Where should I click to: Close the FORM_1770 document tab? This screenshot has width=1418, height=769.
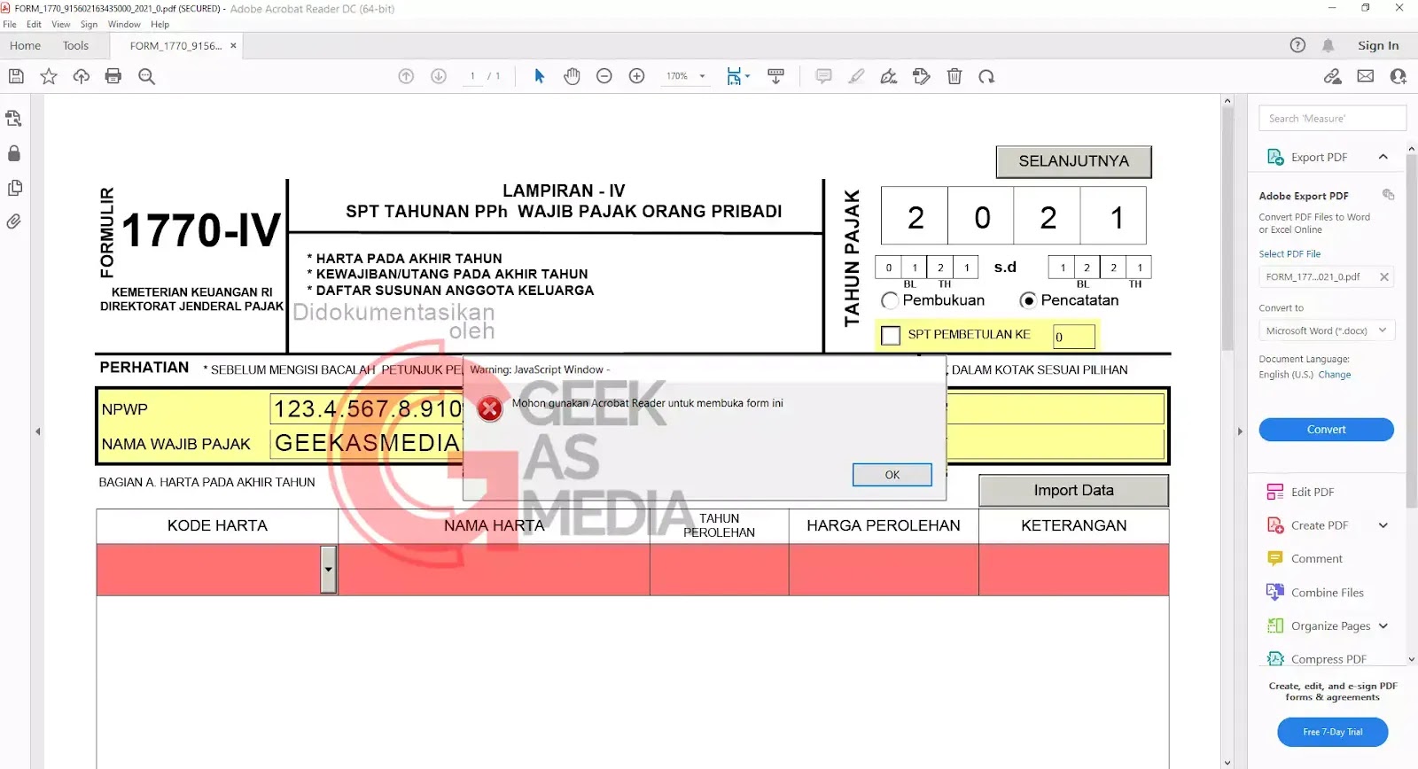(233, 45)
